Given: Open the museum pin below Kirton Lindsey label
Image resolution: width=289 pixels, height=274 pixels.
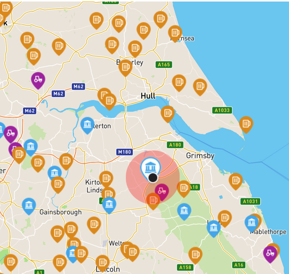Looking at the screenshot, I should tap(109, 205).
